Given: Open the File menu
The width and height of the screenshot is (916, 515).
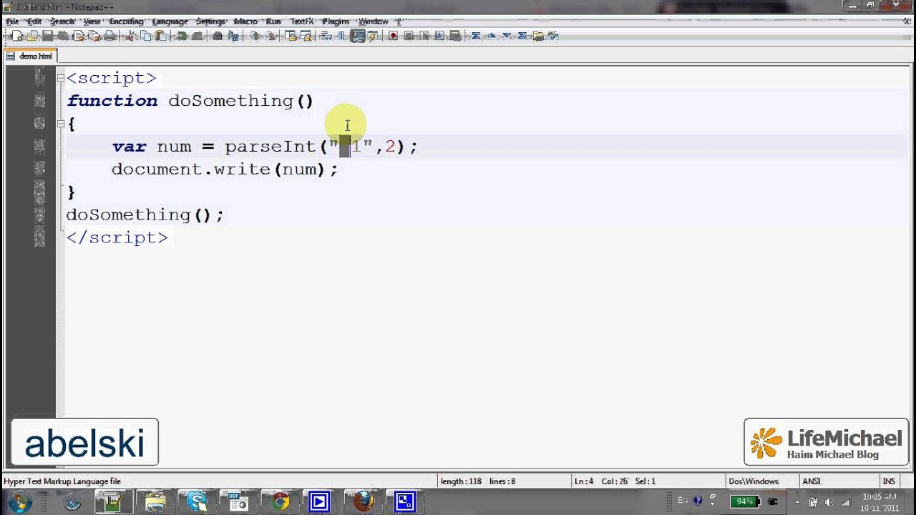Looking at the screenshot, I should click(x=12, y=21).
